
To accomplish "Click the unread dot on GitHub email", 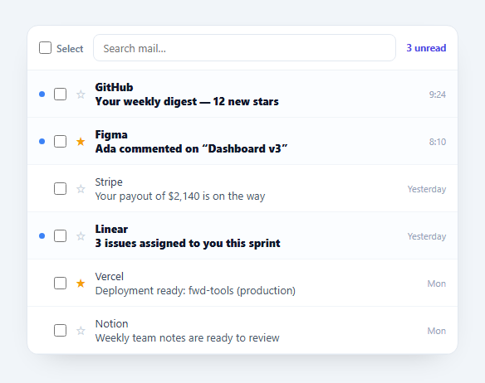I will tap(42, 95).
